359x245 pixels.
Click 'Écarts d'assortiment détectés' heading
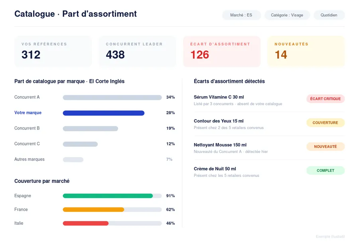click(229, 81)
